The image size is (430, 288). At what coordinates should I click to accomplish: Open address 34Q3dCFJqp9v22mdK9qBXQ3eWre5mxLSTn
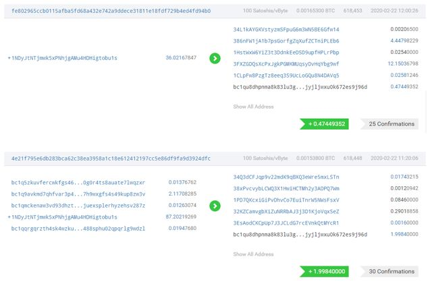point(286,177)
